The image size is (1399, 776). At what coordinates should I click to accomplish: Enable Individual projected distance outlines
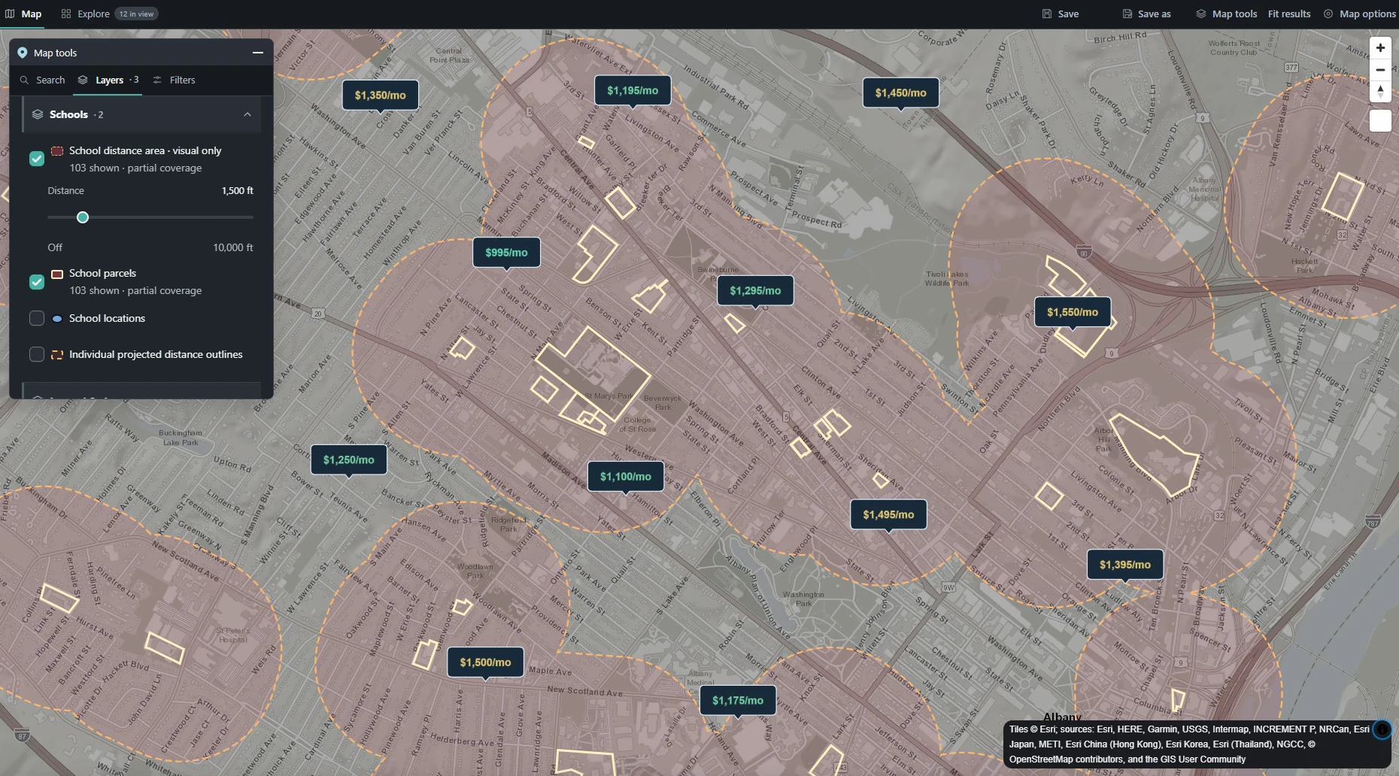(37, 354)
